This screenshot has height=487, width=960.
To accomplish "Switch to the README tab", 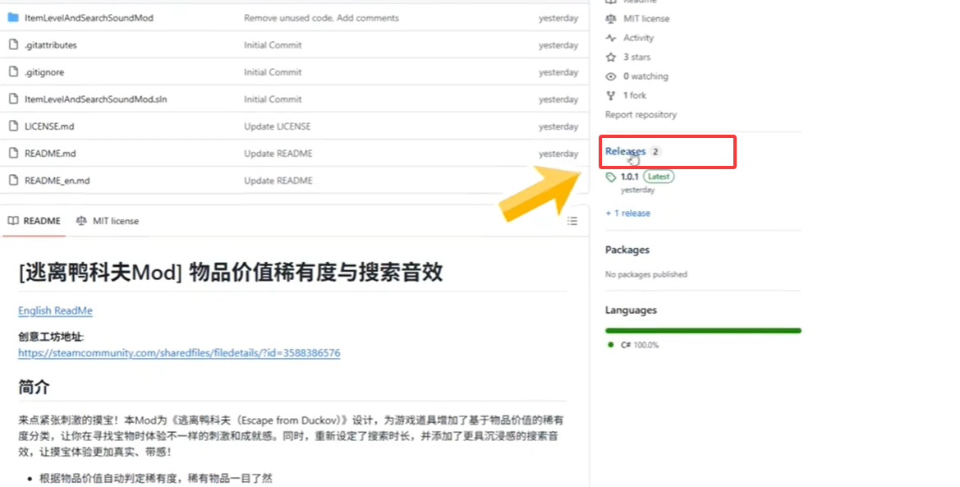I will click(34, 221).
